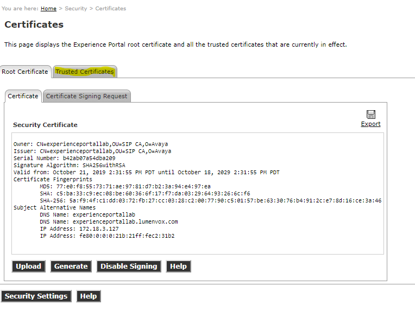
Task: Click the Generate button
Action: click(x=71, y=266)
